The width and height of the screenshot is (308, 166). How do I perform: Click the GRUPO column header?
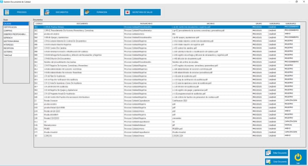(259, 23)
